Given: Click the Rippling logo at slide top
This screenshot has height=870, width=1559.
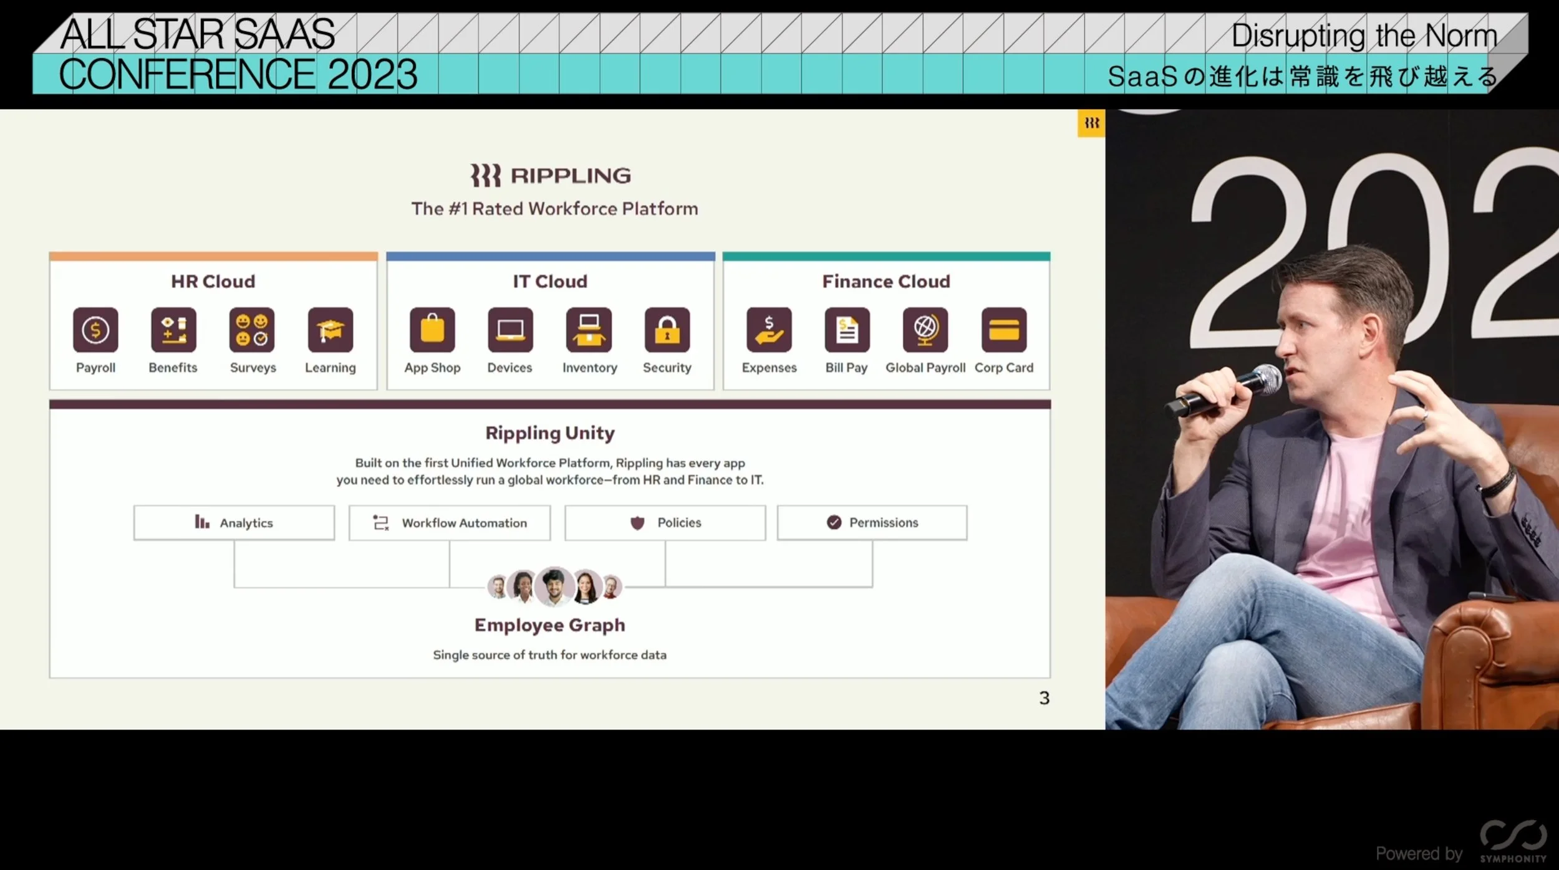Looking at the screenshot, I should 551,176.
